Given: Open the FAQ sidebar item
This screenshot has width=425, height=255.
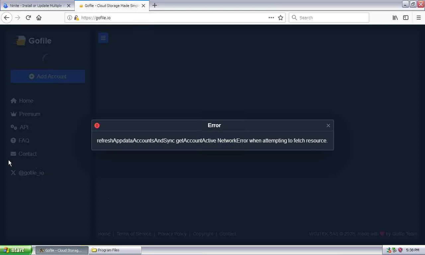Looking at the screenshot, I should point(20,140).
